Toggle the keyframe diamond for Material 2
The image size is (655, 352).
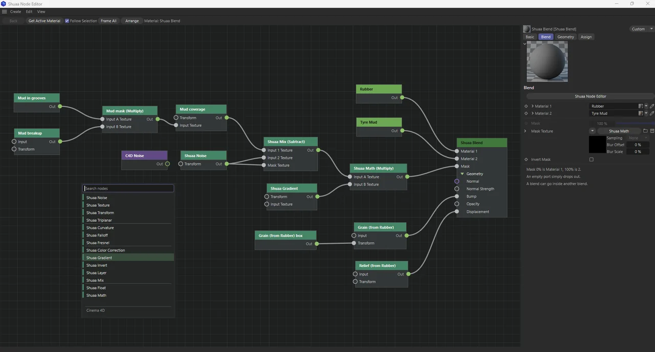(x=526, y=113)
